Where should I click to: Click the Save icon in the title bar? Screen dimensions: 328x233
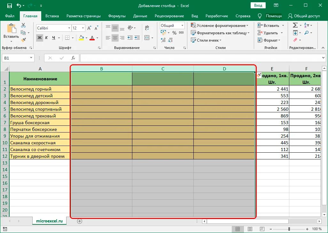[9, 6]
